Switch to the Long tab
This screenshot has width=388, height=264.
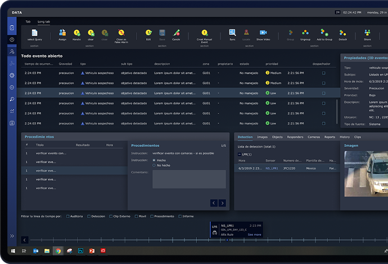(x=44, y=21)
